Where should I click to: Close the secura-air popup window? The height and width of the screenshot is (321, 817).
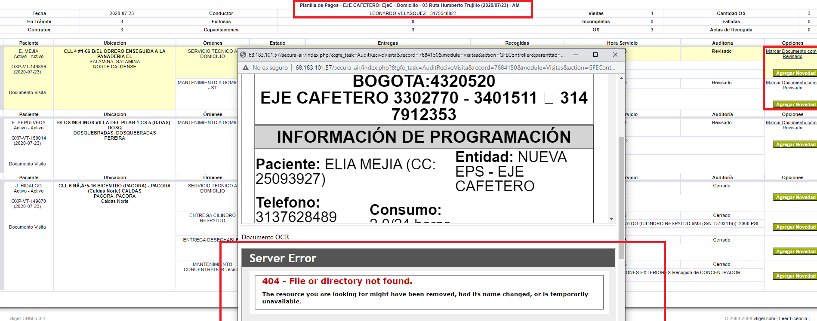tap(615, 55)
